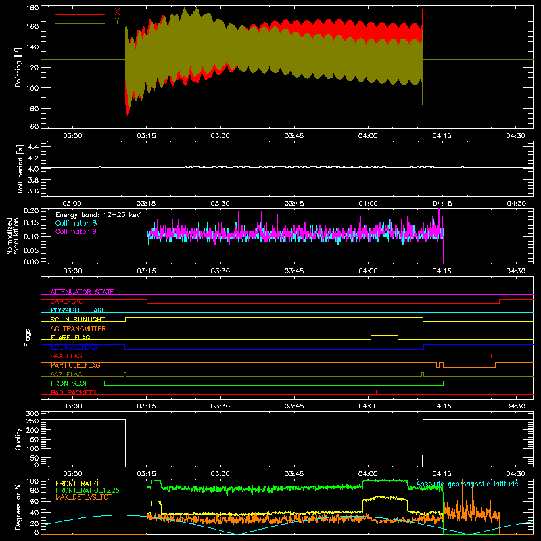Click the 4.4 tick on Roll period axis

pos(33,147)
